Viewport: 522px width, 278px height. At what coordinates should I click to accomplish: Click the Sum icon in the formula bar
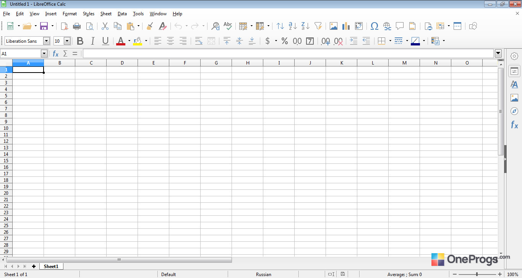click(x=65, y=53)
